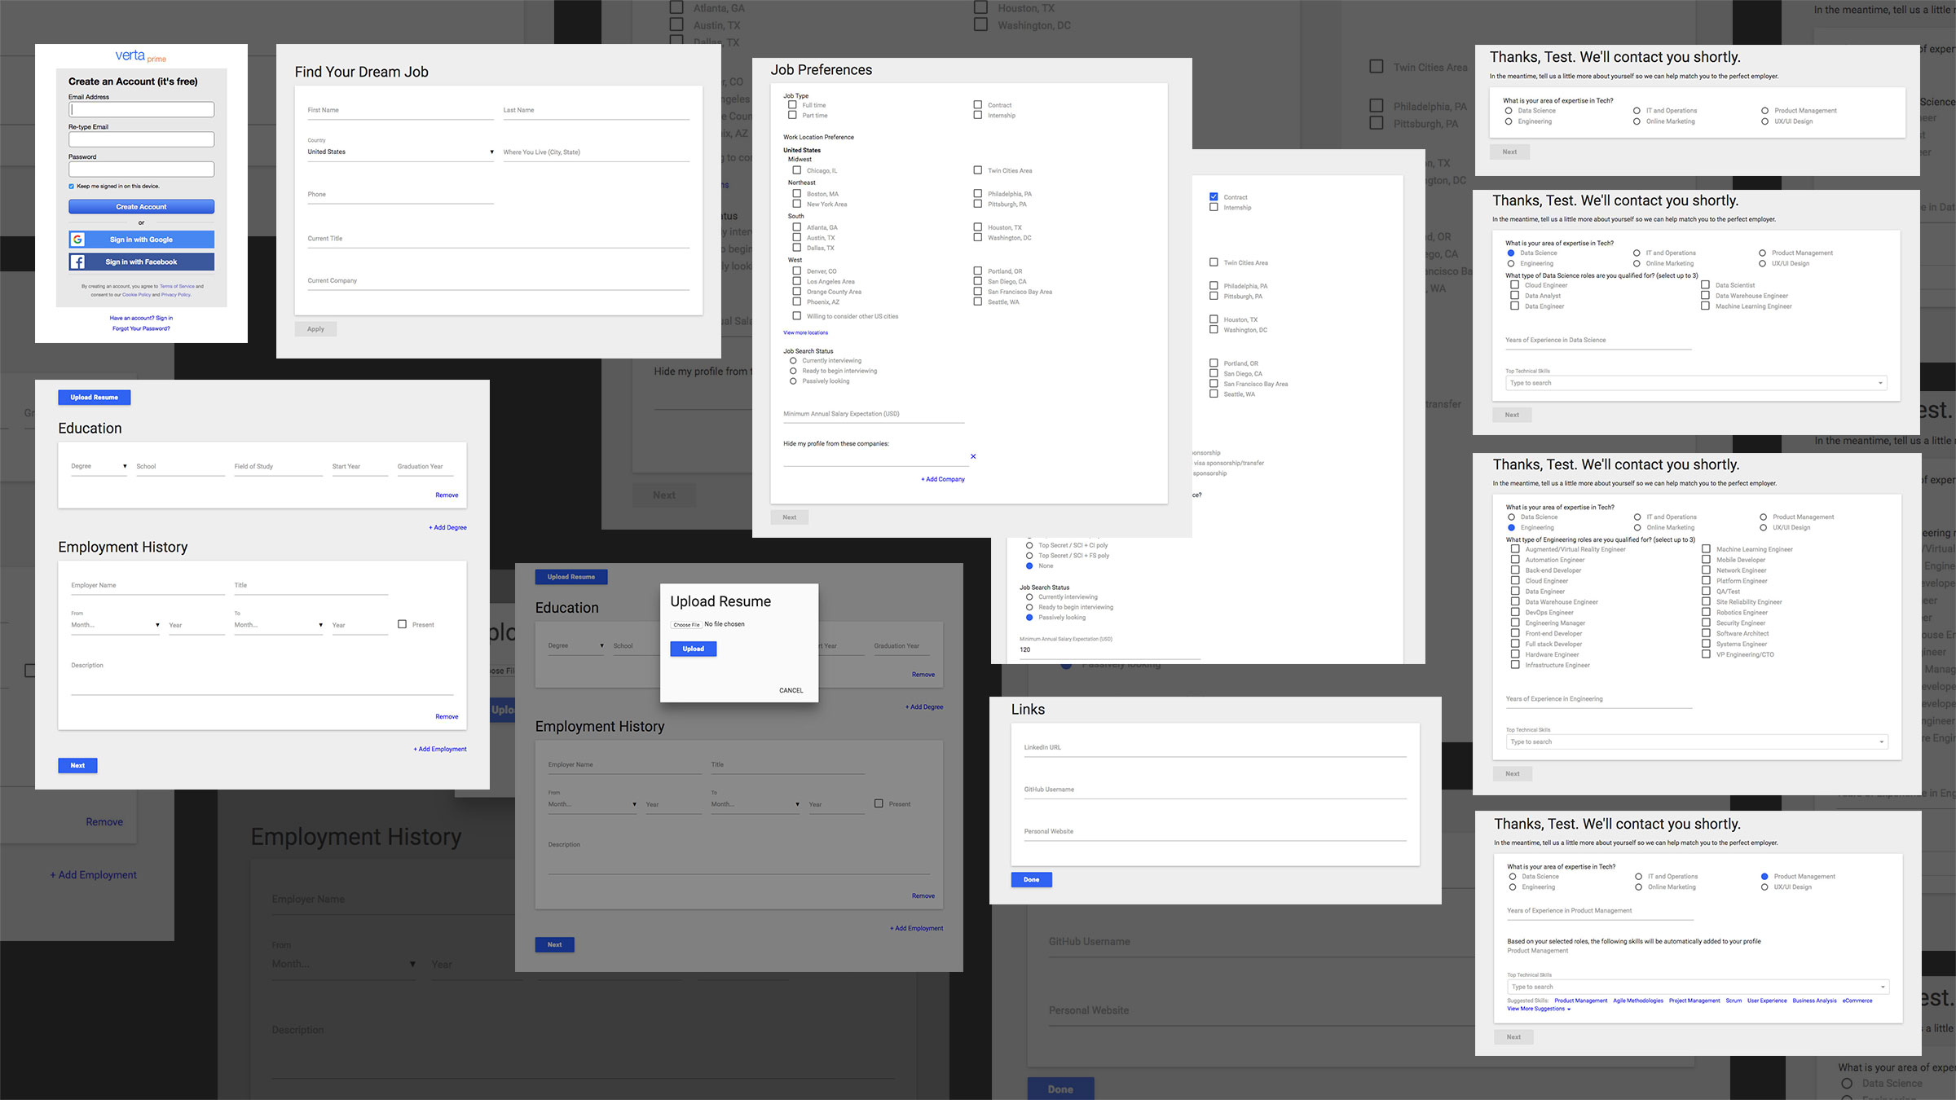This screenshot has width=1956, height=1100.
Task: Sign in with Google
Action: click(x=140, y=239)
